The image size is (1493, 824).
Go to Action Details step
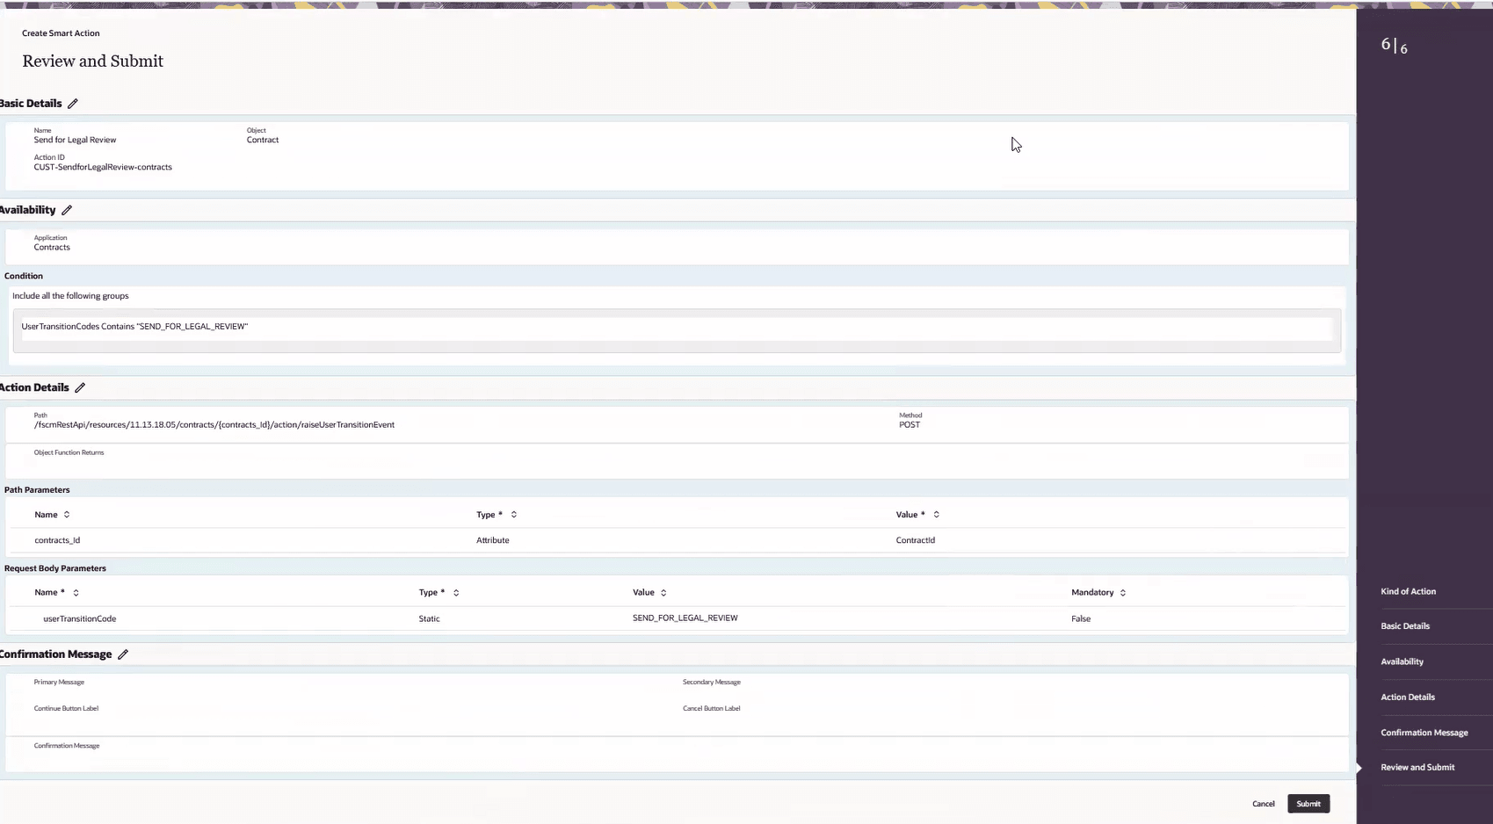[x=1407, y=697]
